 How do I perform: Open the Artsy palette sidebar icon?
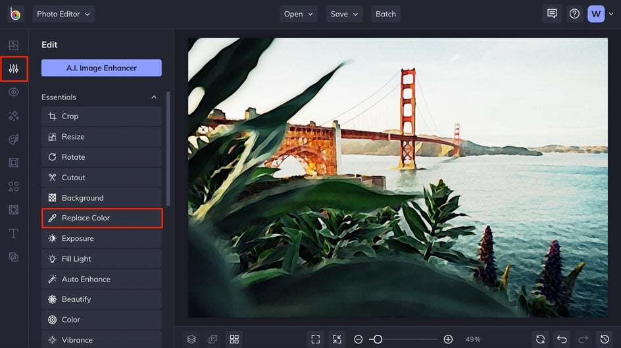13,139
